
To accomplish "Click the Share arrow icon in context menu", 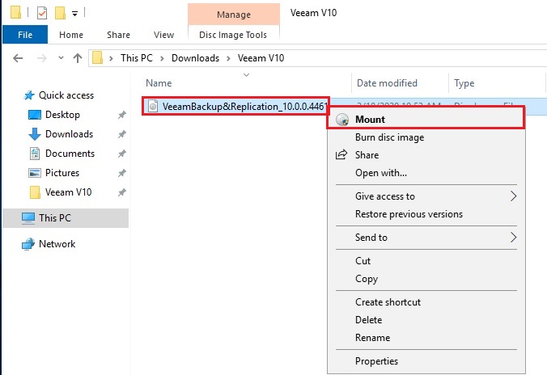I will [x=341, y=154].
